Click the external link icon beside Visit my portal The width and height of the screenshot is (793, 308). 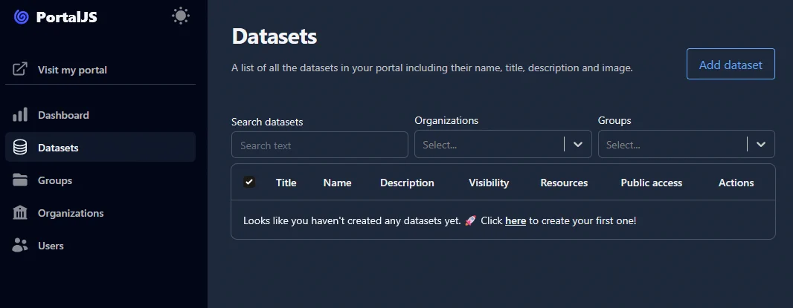(x=20, y=69)
